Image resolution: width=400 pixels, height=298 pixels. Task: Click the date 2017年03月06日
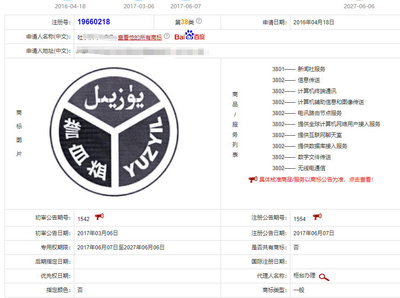(x=98, y=233)
